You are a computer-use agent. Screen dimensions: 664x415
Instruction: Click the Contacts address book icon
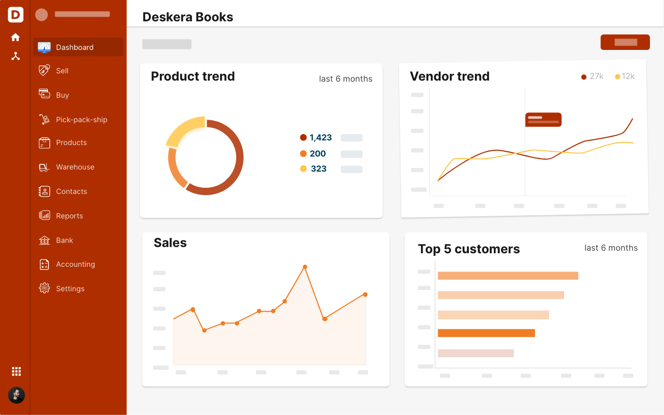click(x=44, y=191)
